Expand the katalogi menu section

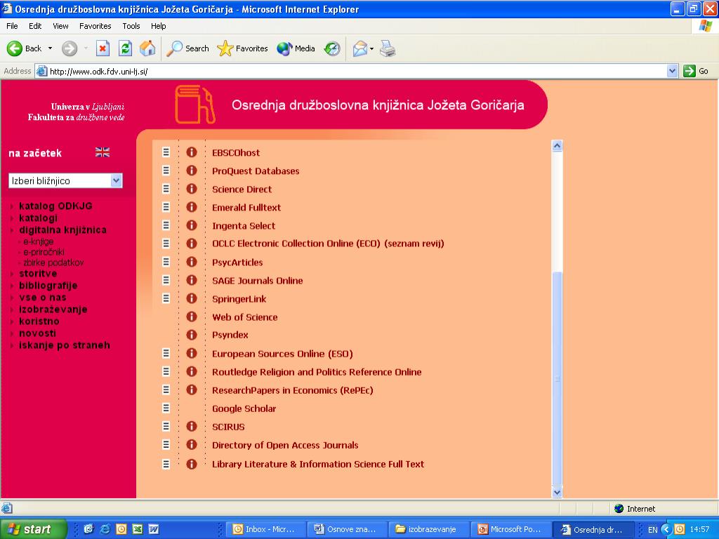[38, 218]
